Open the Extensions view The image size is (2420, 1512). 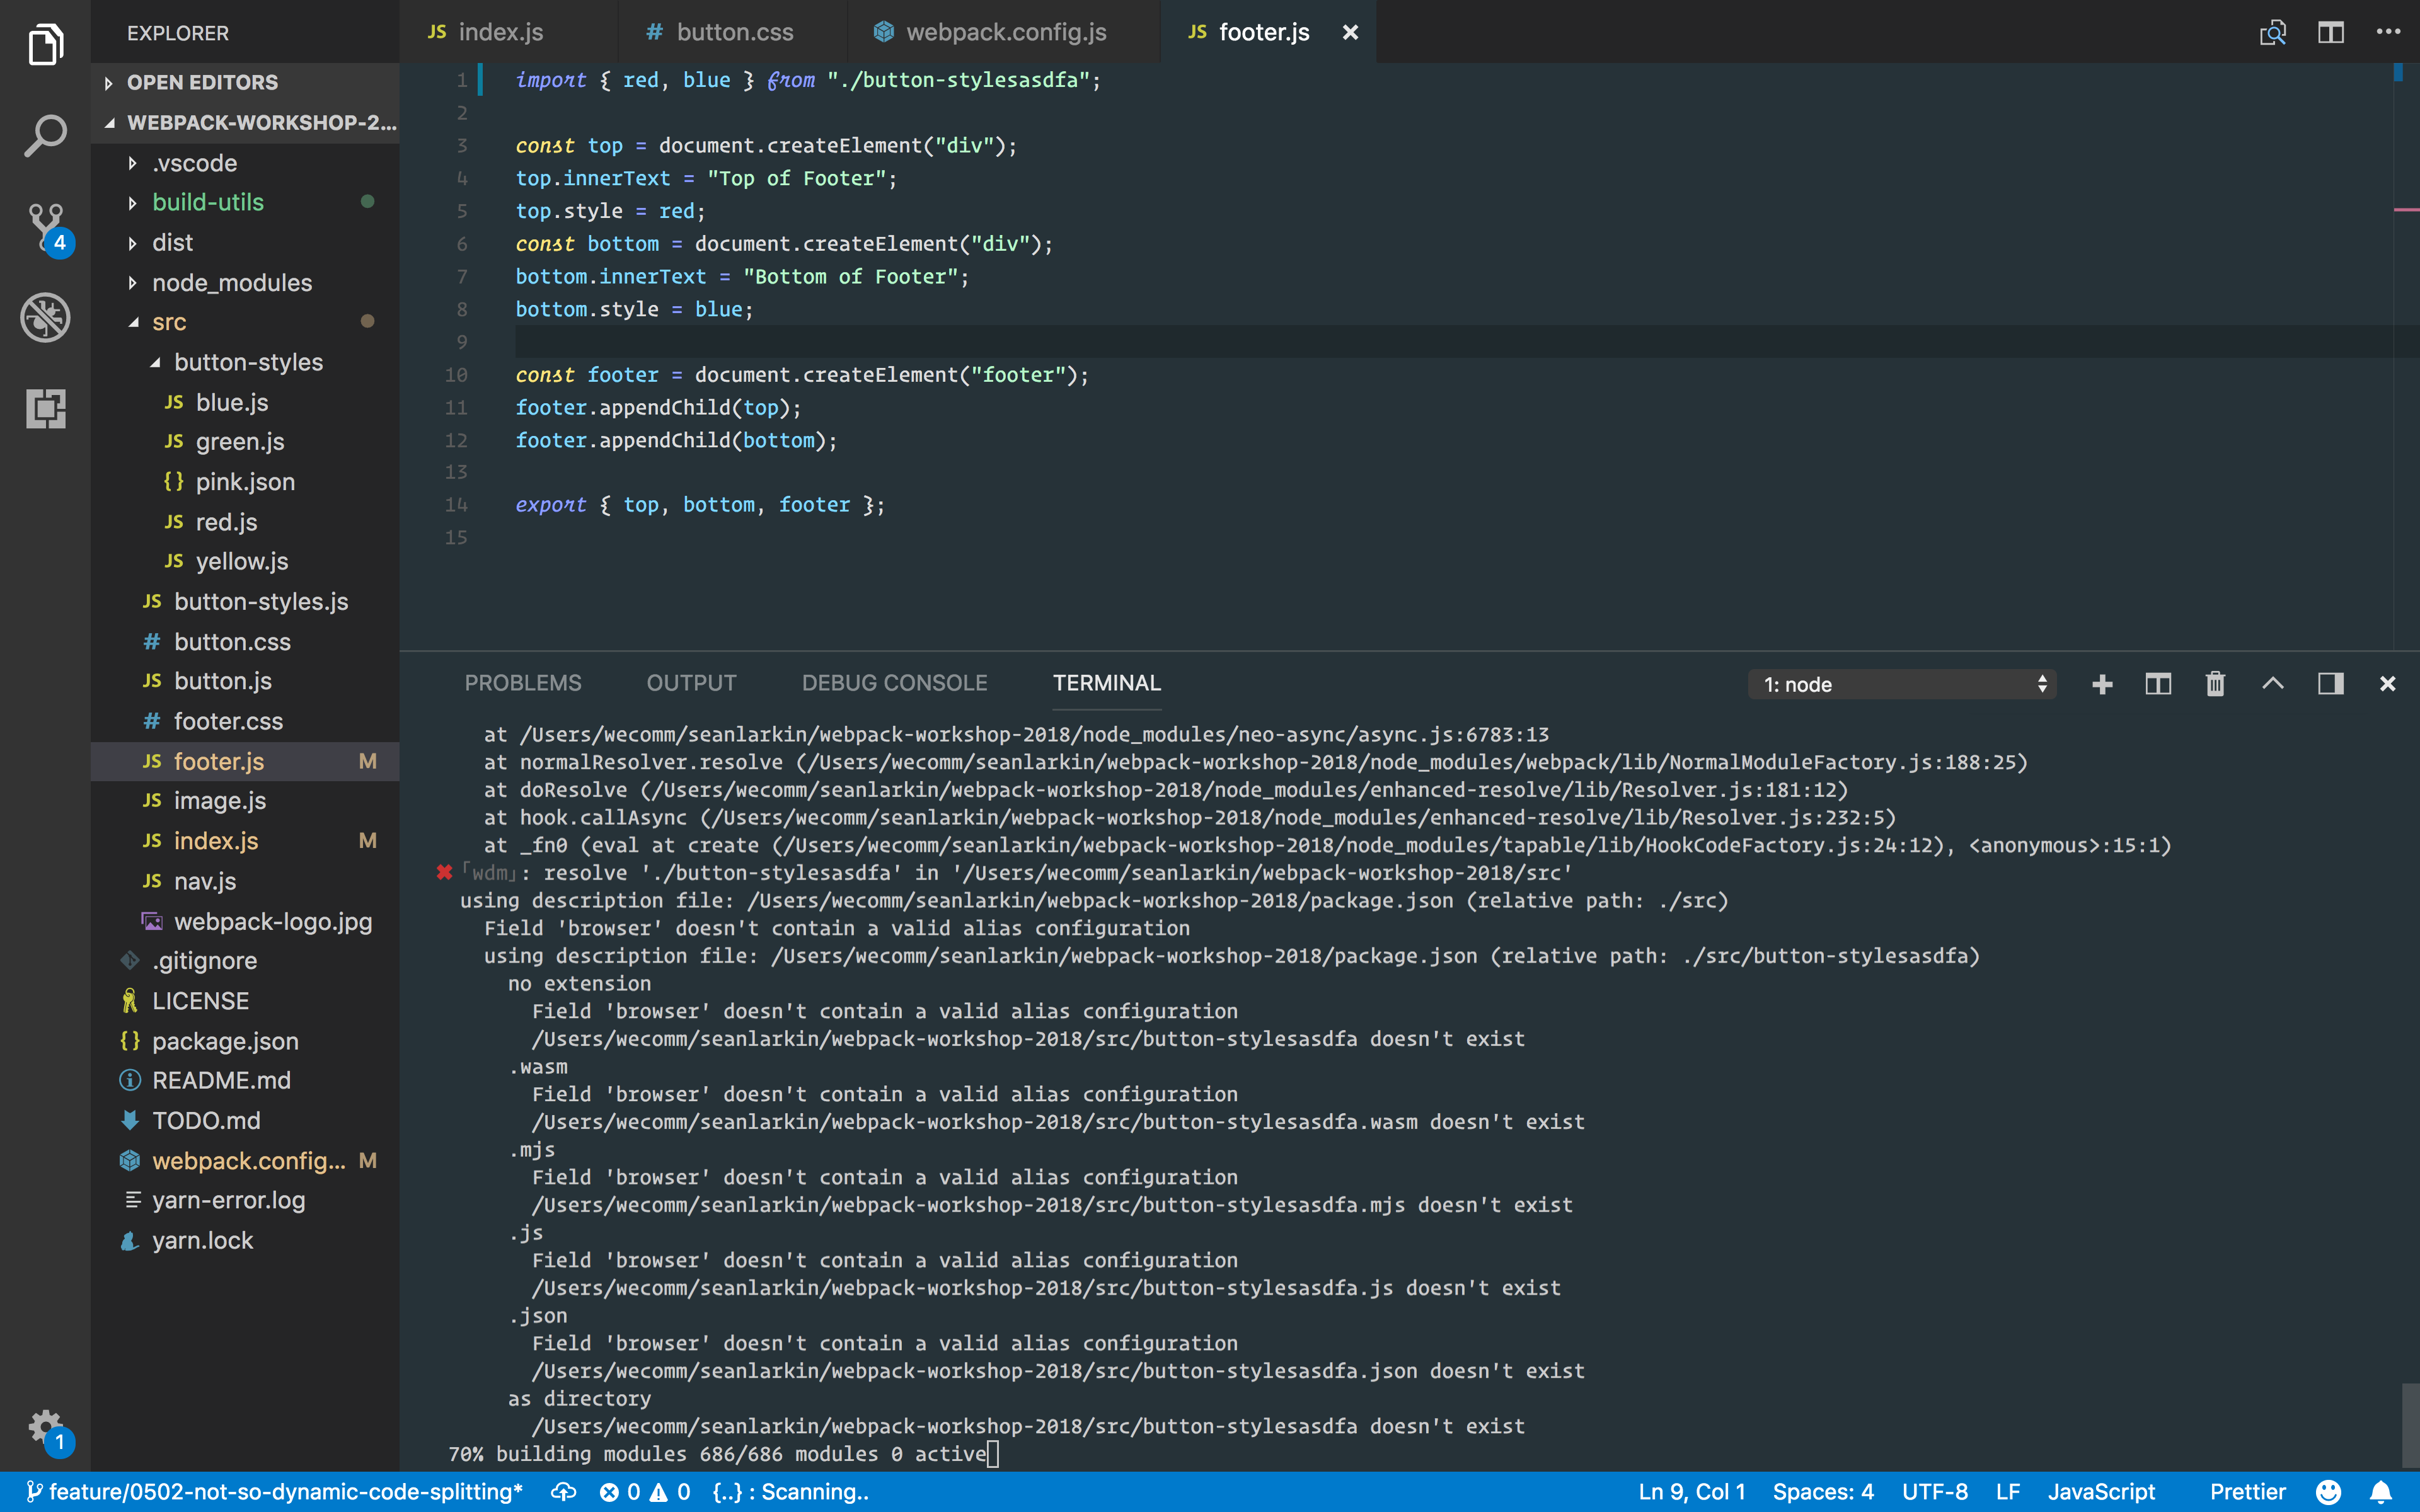click(x=45, y=408)
